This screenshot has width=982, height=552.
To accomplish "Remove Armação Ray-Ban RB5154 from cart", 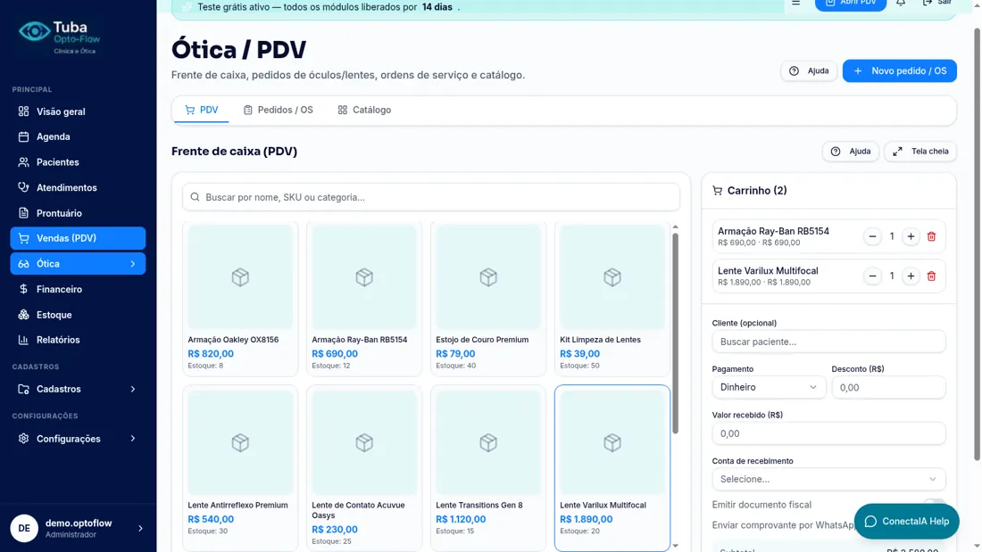I will click(x=931, y=236).
